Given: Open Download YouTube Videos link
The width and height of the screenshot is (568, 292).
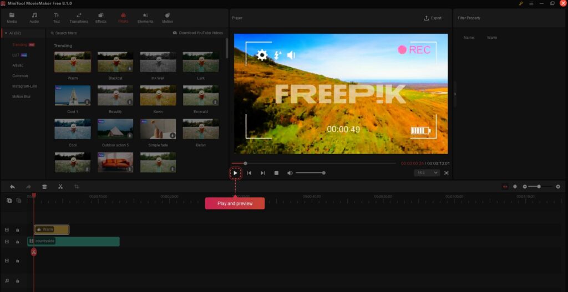Looking at the screenshot, I should point(198,33).
